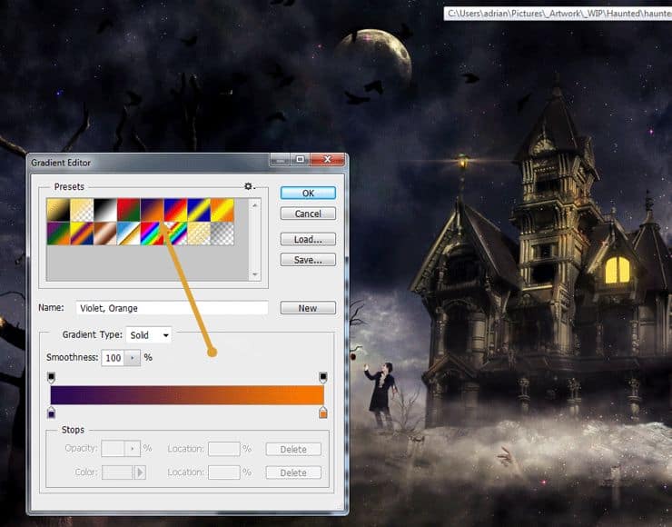Click the Load... button
672x527 pixels.
[308, 239]
